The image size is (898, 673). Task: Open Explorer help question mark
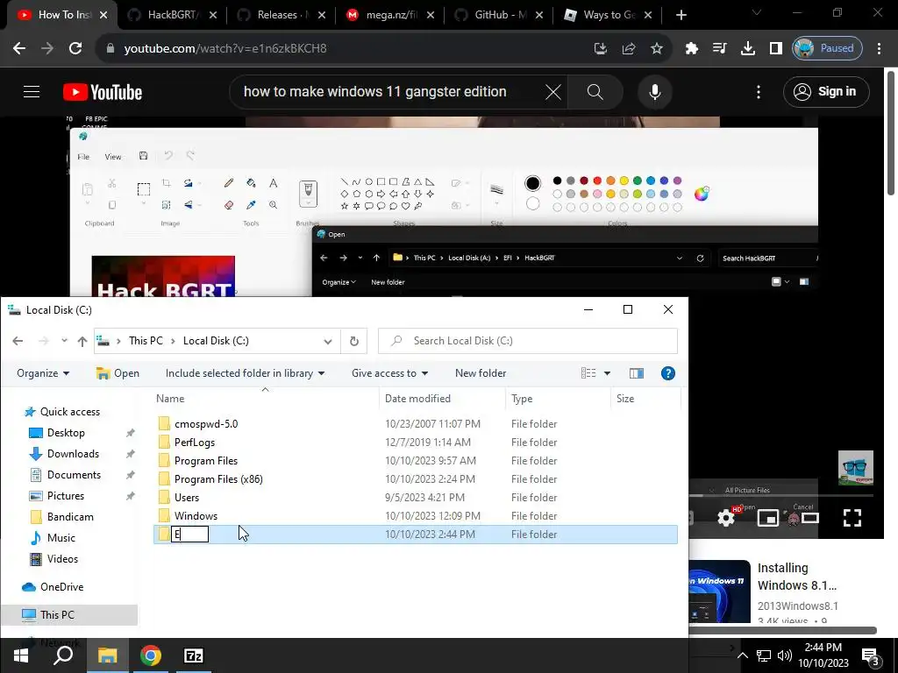tap(667, 373)
